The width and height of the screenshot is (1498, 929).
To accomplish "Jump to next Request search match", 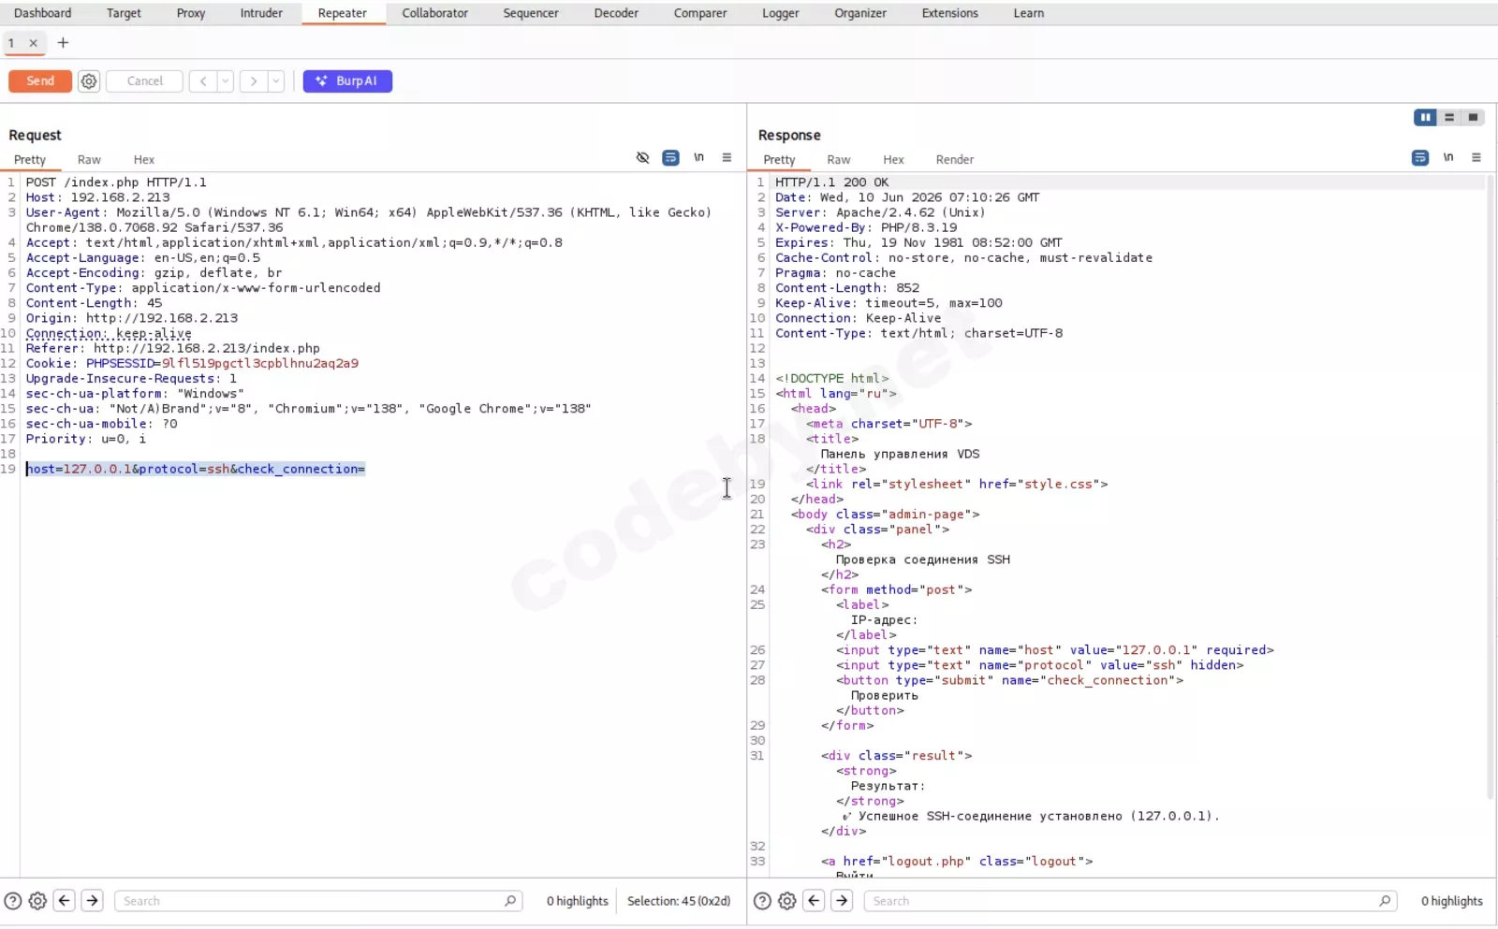I will pyautogui.click(x=92, y=901).
